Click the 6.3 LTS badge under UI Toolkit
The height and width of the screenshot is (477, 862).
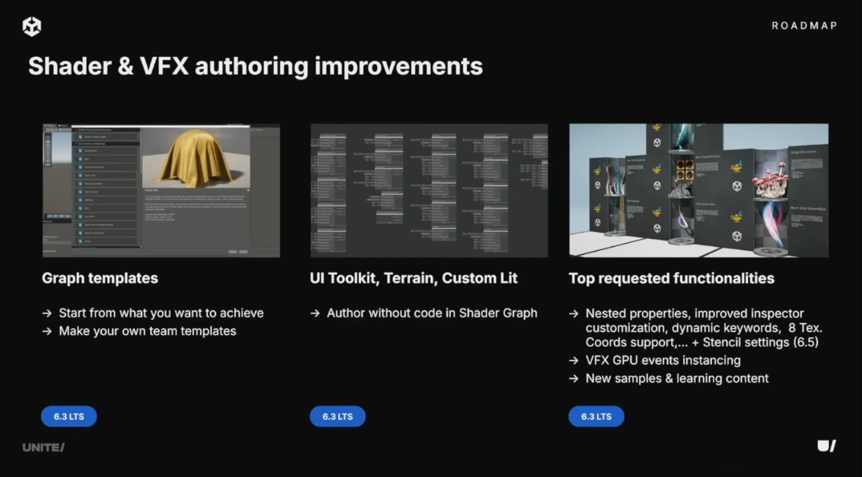pyautogui.click(x=337, y=417)
